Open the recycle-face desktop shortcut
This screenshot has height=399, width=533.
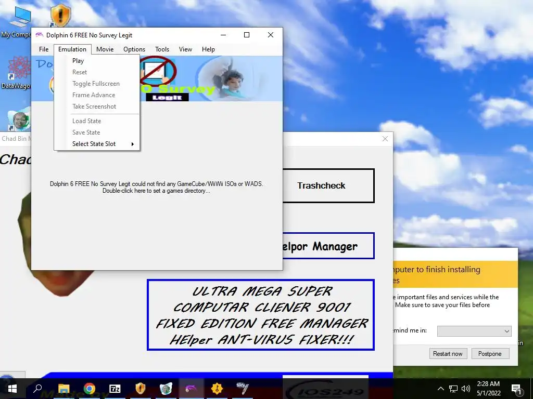tap(19, 121)
